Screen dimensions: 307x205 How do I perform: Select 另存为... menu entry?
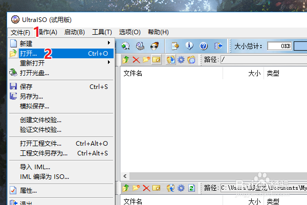(x=61, y=97)
